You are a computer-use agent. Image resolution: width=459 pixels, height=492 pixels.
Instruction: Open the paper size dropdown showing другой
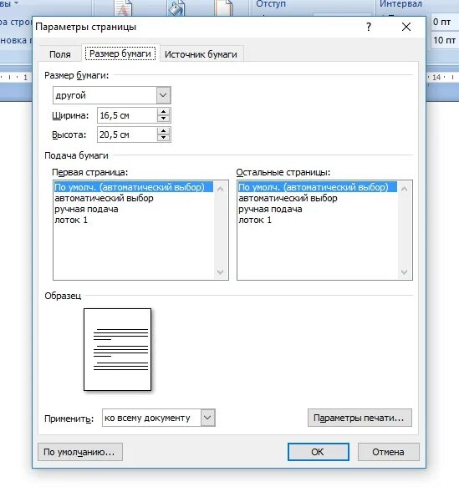click(112, 95)
